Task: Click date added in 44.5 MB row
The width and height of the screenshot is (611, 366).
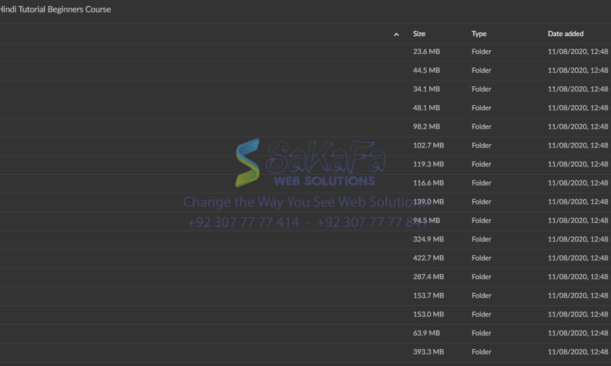Action: click(x=578, y=70)
